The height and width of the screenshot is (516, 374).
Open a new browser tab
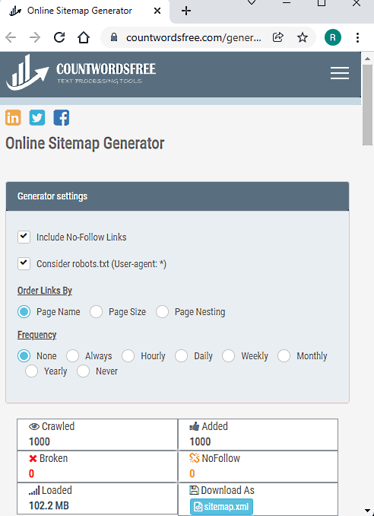click(x=186, y=11)
